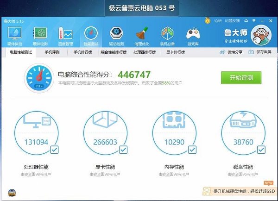Minimize the 鲁大师 window
The width and height of the screenshot is (278, 201).
(262, 21)
